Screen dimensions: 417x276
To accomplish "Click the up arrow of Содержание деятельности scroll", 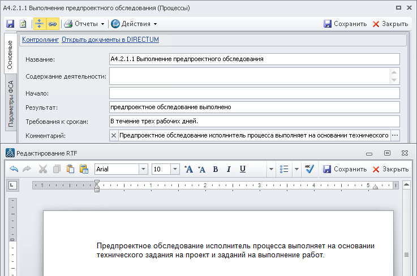I will 394,72.
